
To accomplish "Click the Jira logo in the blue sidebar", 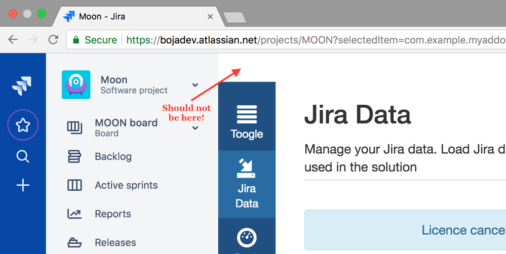I will pos(22,86).
